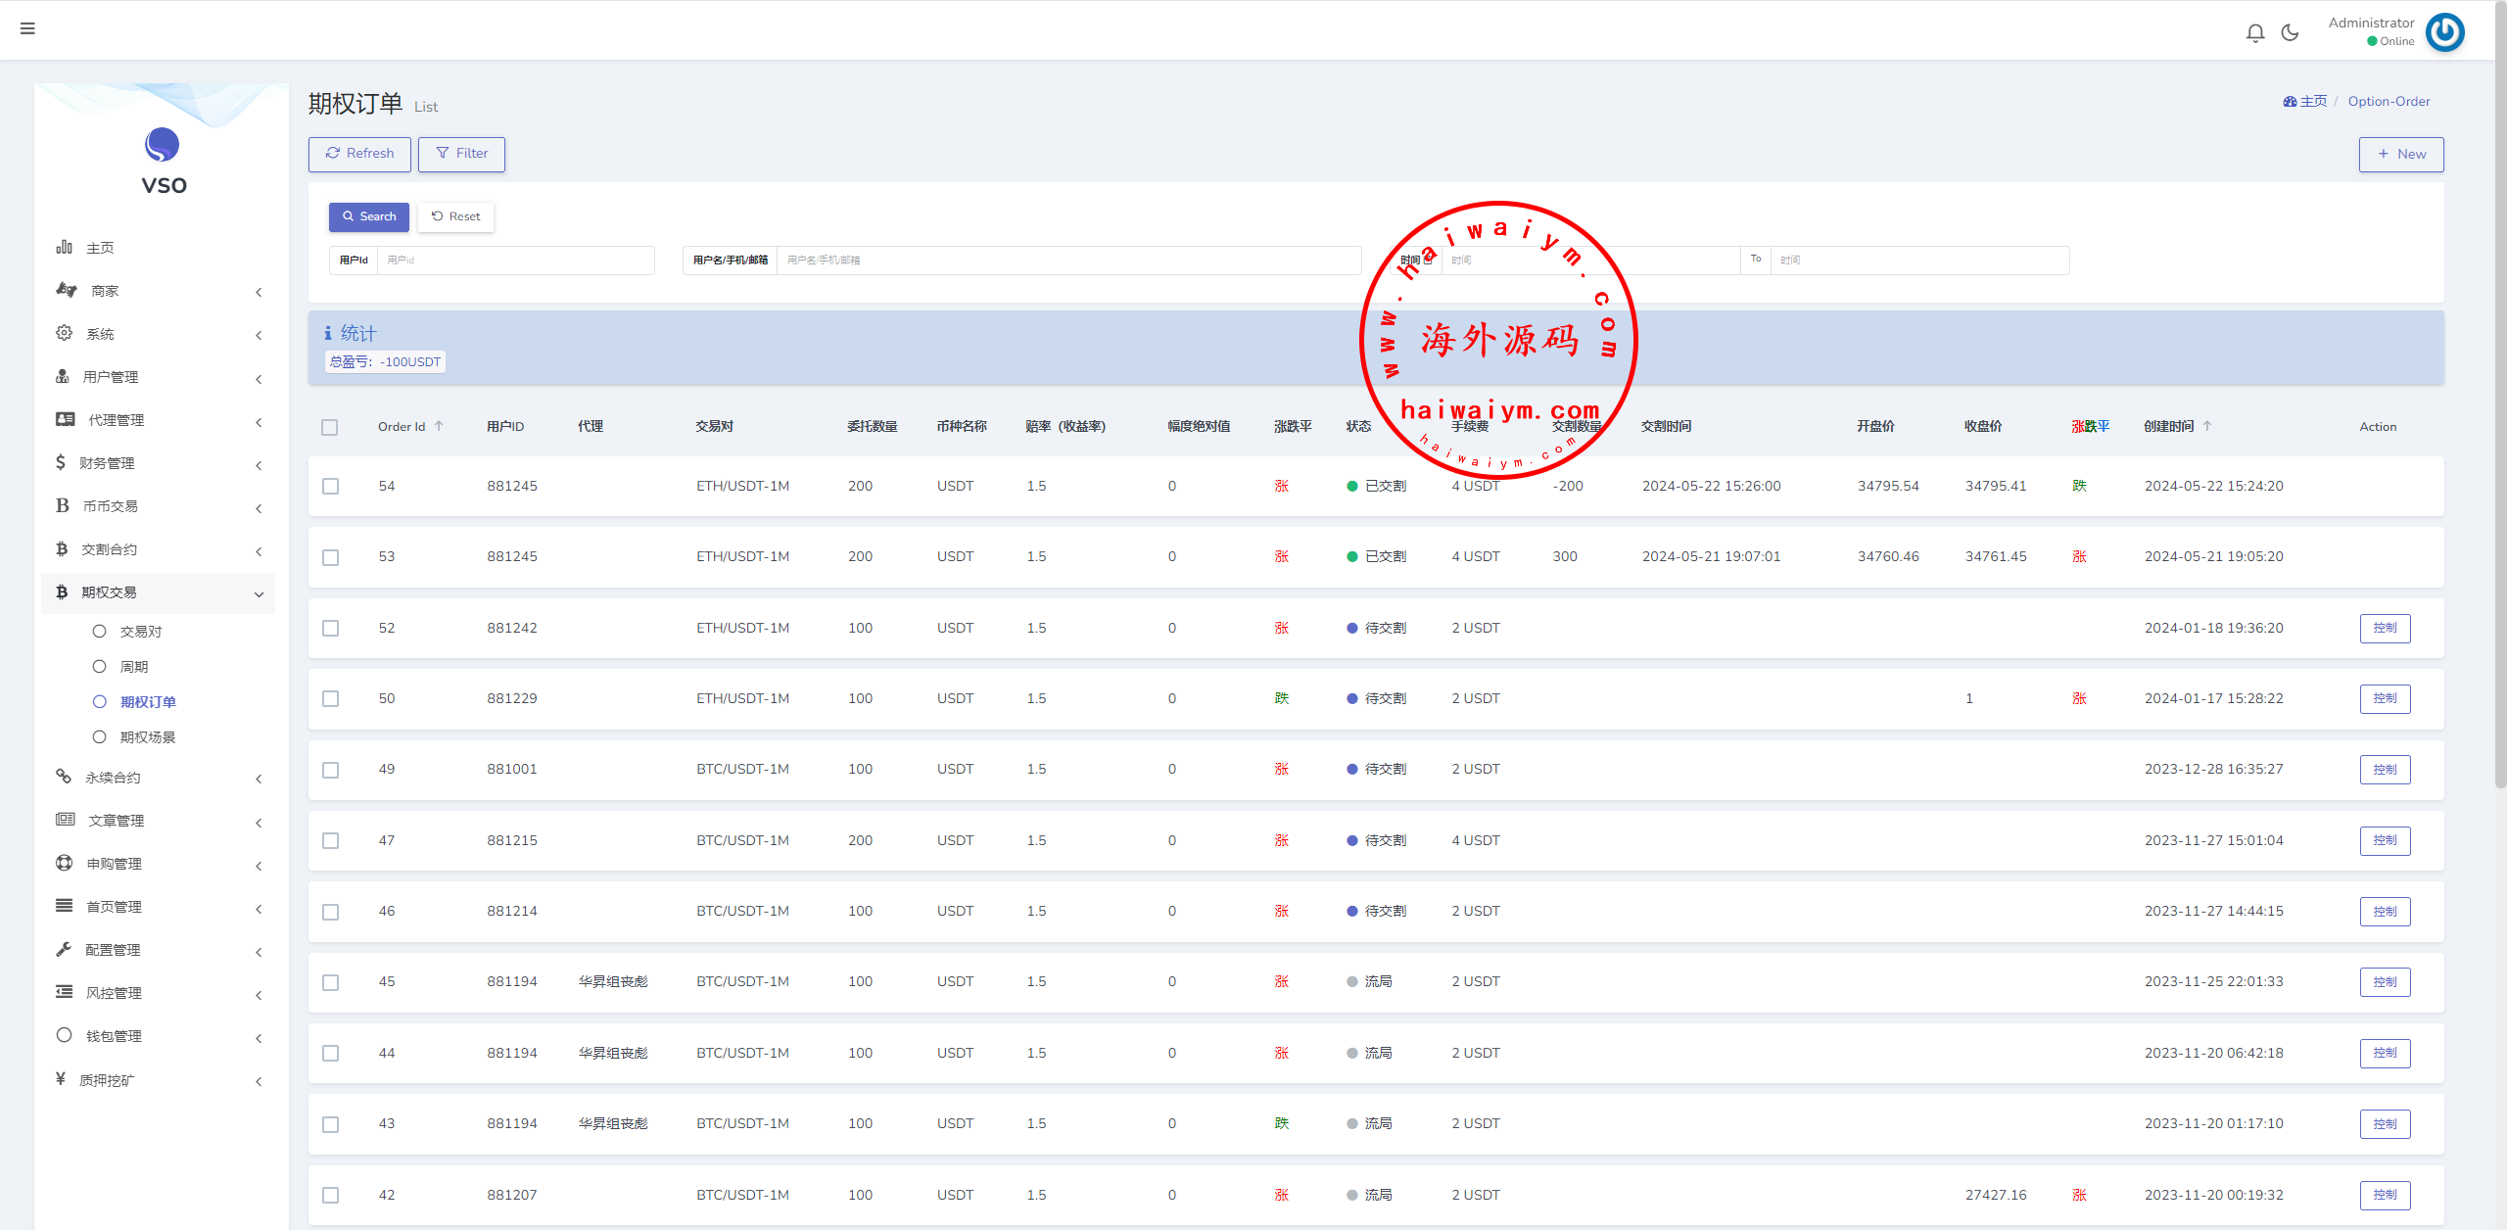Check the box for order 49
2507x1230 pixels.
click(x=331, y=770)
